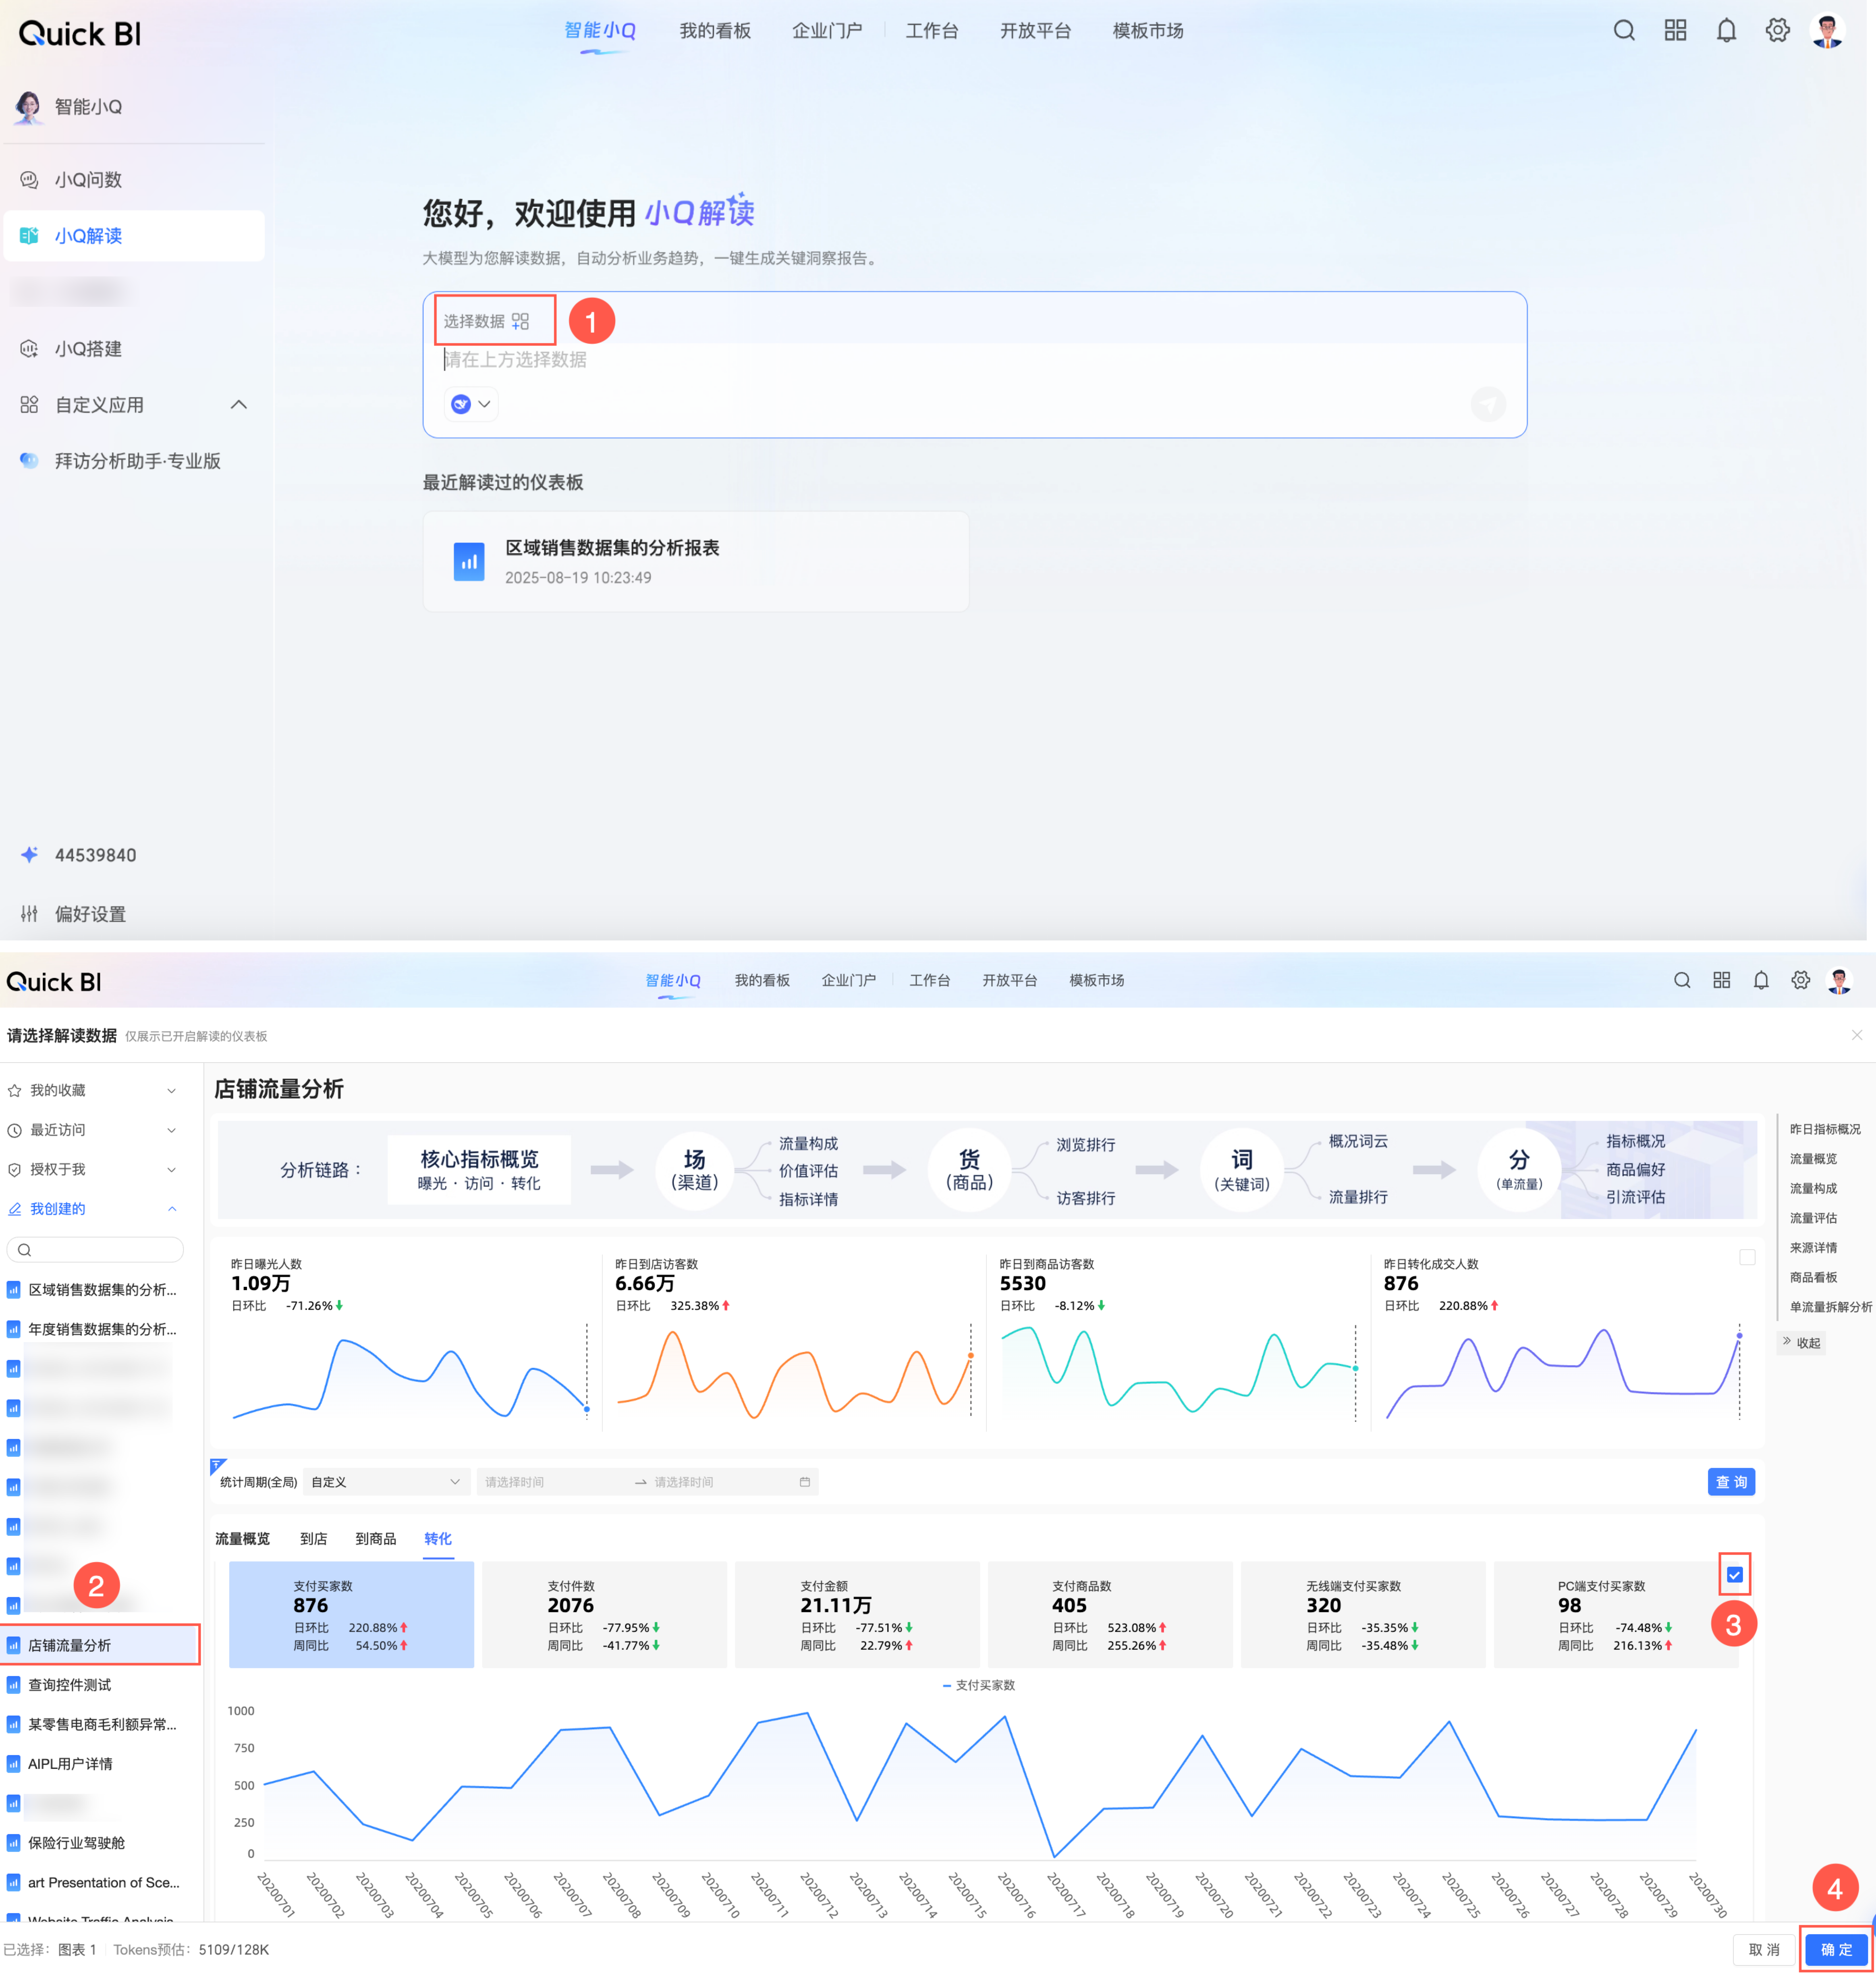The height and width of the screenshot is (1977, 1876).
Task: Select the 查询控件测试 dashboard in the list
Action: 70,1685
